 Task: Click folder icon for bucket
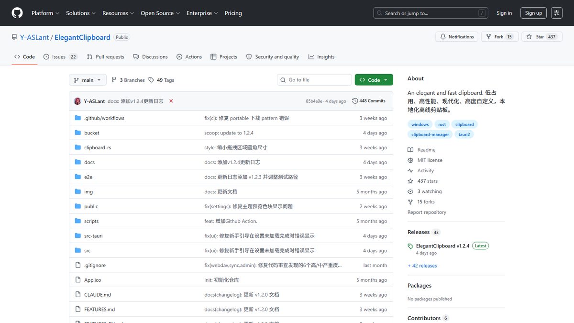pyautogui.click(x=78, y=133)
